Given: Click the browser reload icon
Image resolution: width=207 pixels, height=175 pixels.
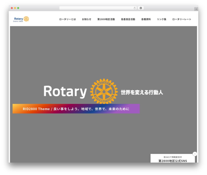Looking at the screenshot, I should click(x=135, y=8).
